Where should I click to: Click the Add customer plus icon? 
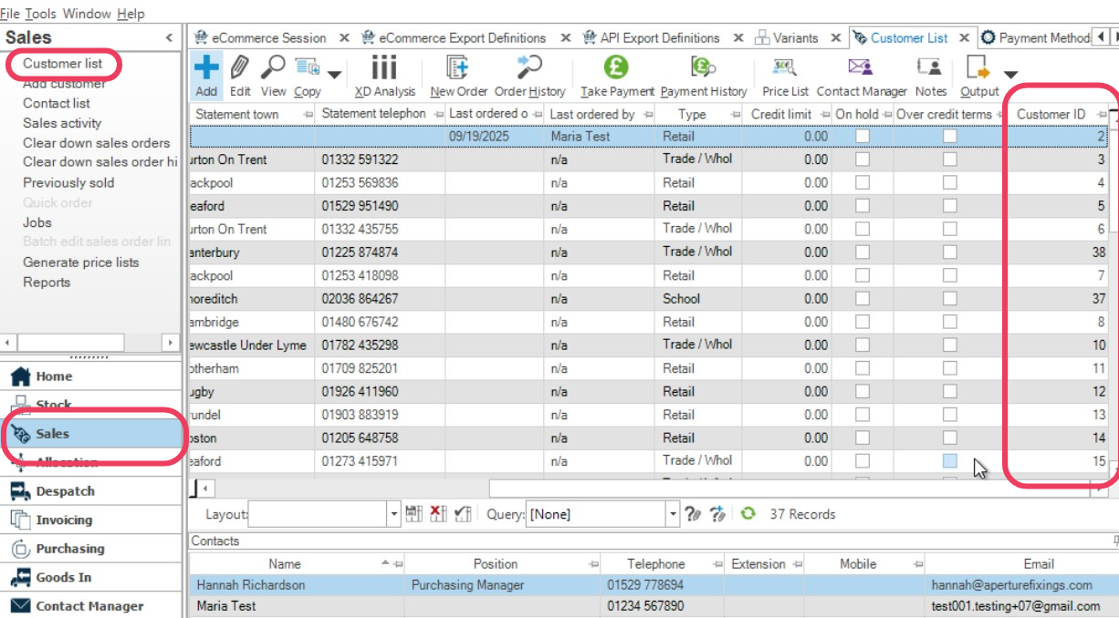(207, 67)
